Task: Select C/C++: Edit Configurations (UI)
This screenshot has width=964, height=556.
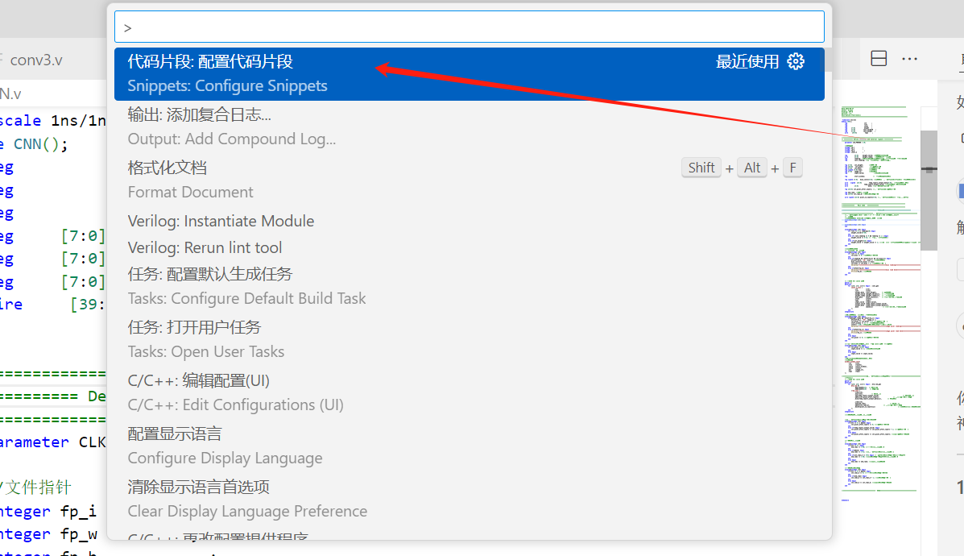Action: (x=469, y=392)
